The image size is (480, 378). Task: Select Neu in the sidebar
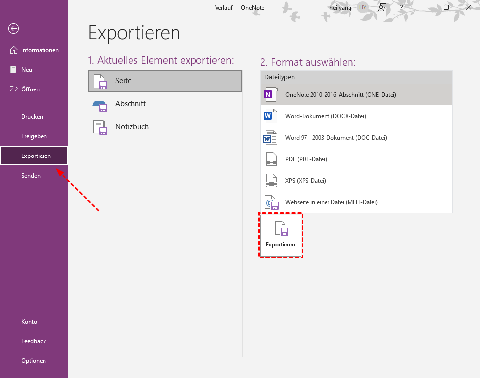(34, 70)
